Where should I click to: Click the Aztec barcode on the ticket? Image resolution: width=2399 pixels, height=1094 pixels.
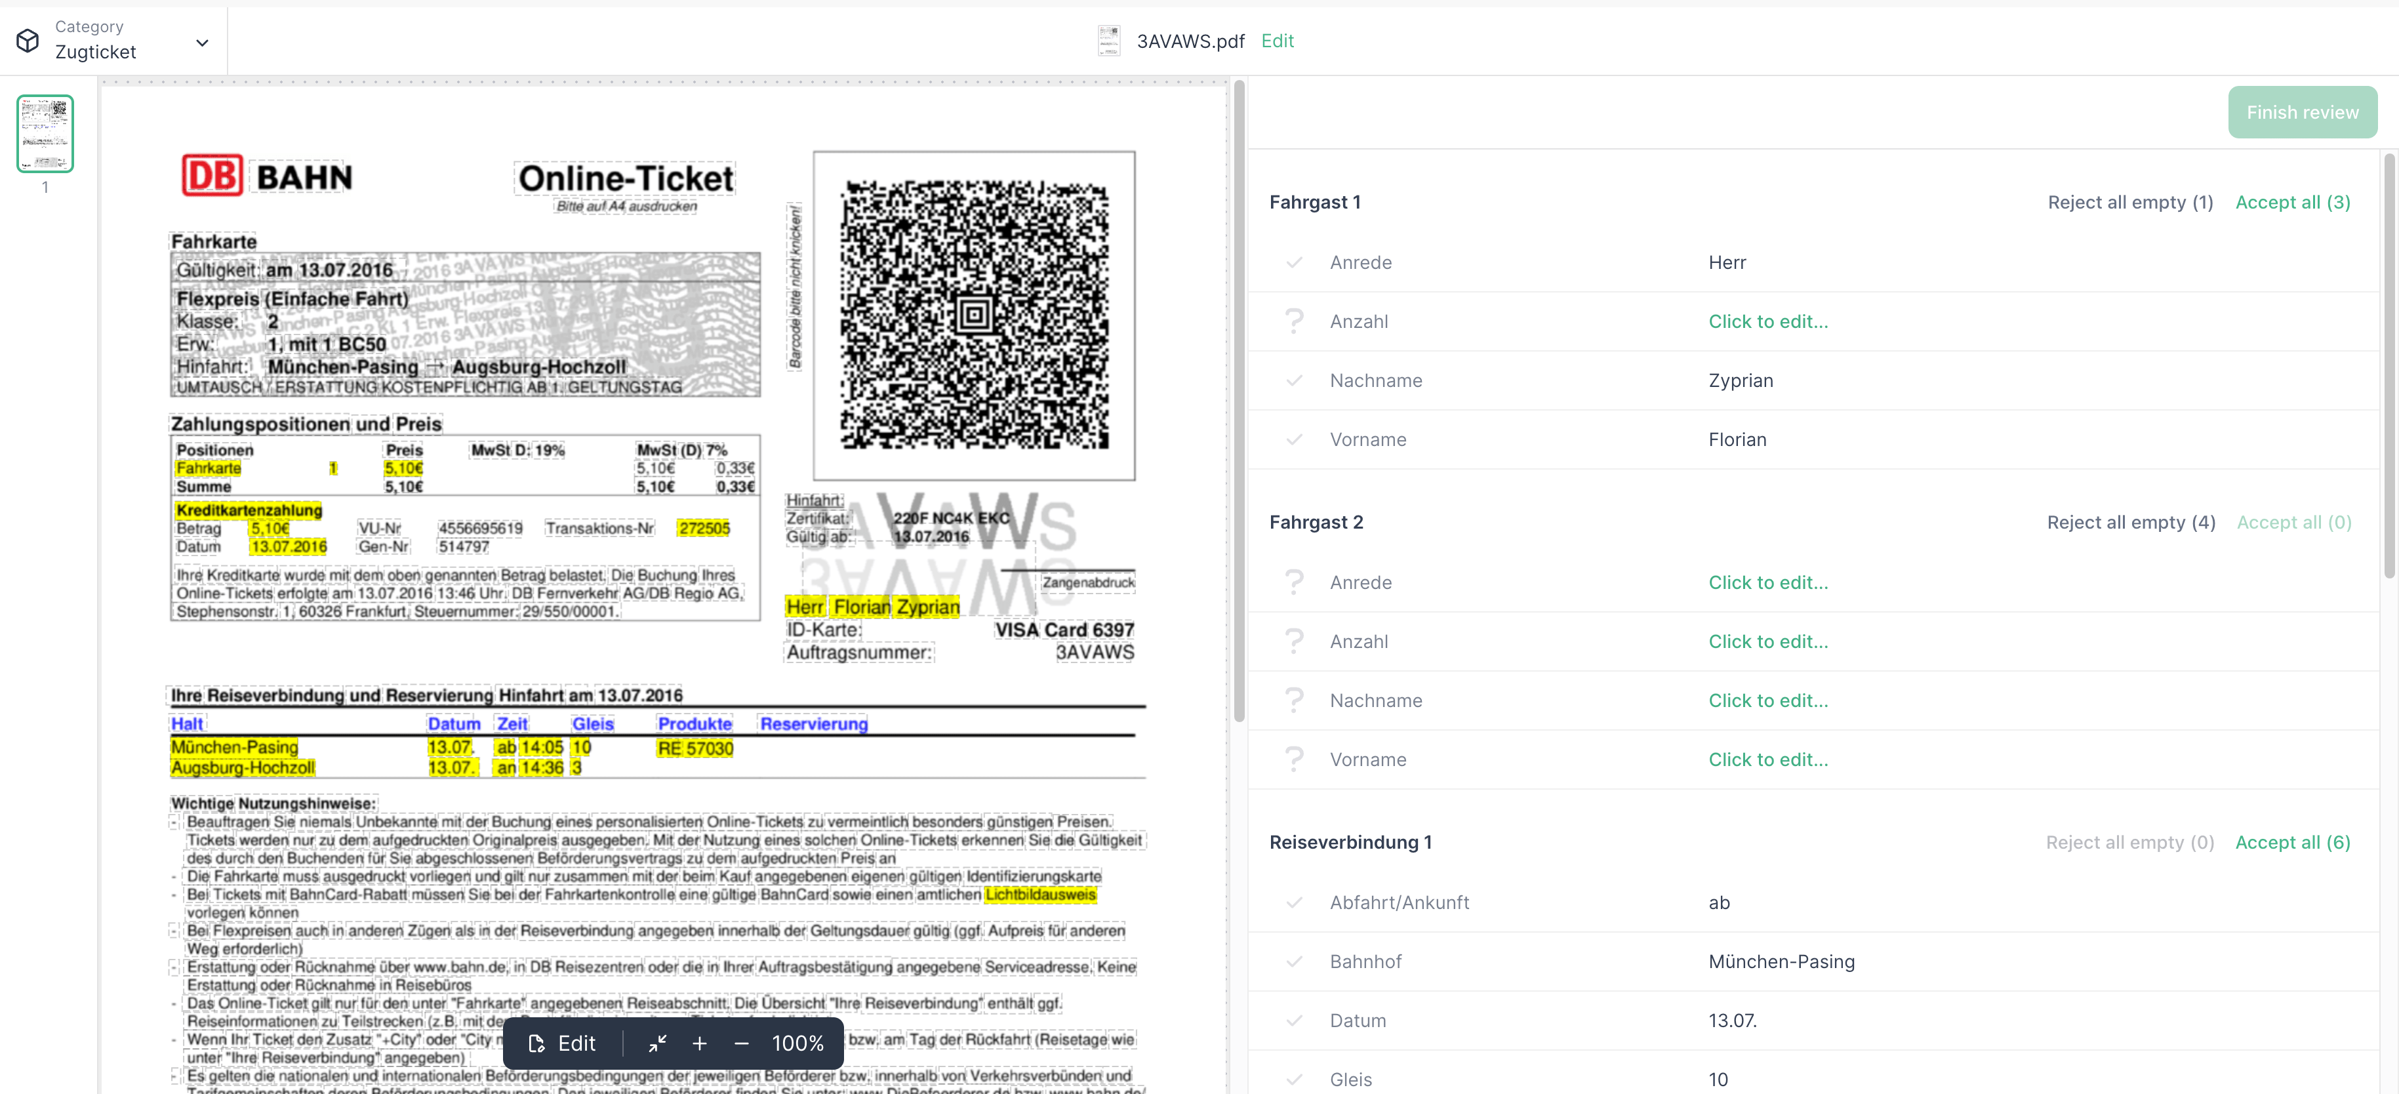click(974, 315)
